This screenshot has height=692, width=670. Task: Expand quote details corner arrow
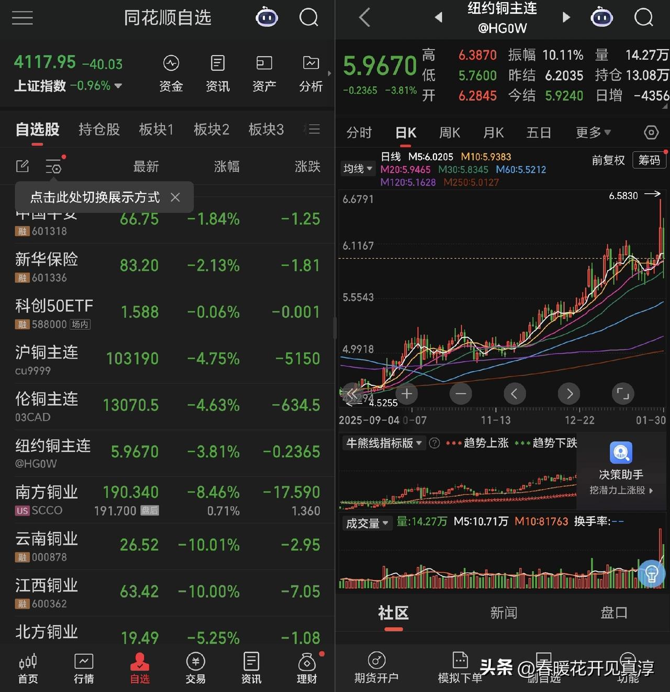[665, 106]
